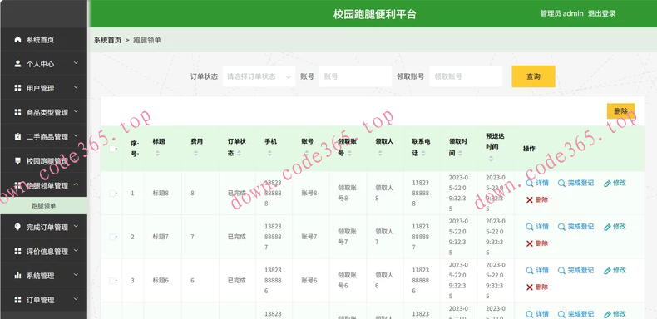
Task: Expand the 评价信息管理 menu chevron
Action: point(76,250)
